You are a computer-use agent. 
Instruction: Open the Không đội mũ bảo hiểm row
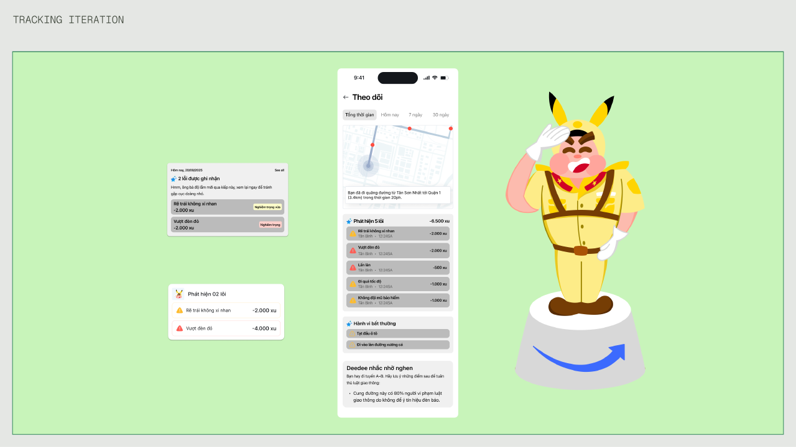tap(398, 300)
